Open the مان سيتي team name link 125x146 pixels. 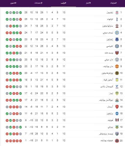coord(109,60)
